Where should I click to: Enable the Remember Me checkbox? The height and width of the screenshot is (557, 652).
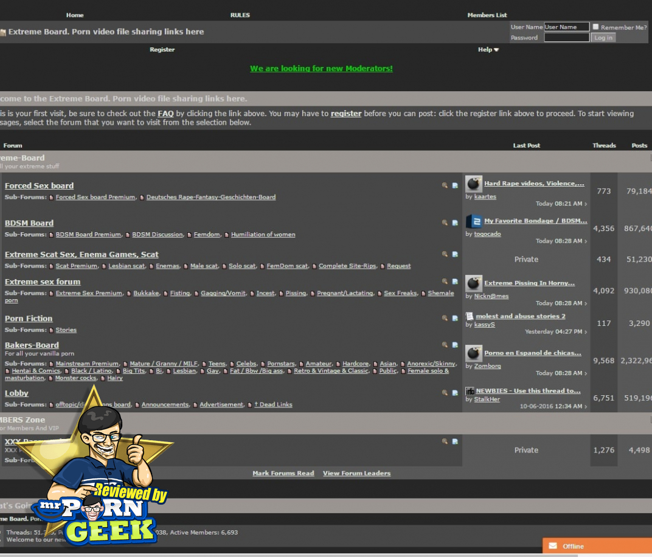pyautogui.click(x=596, y=27)
